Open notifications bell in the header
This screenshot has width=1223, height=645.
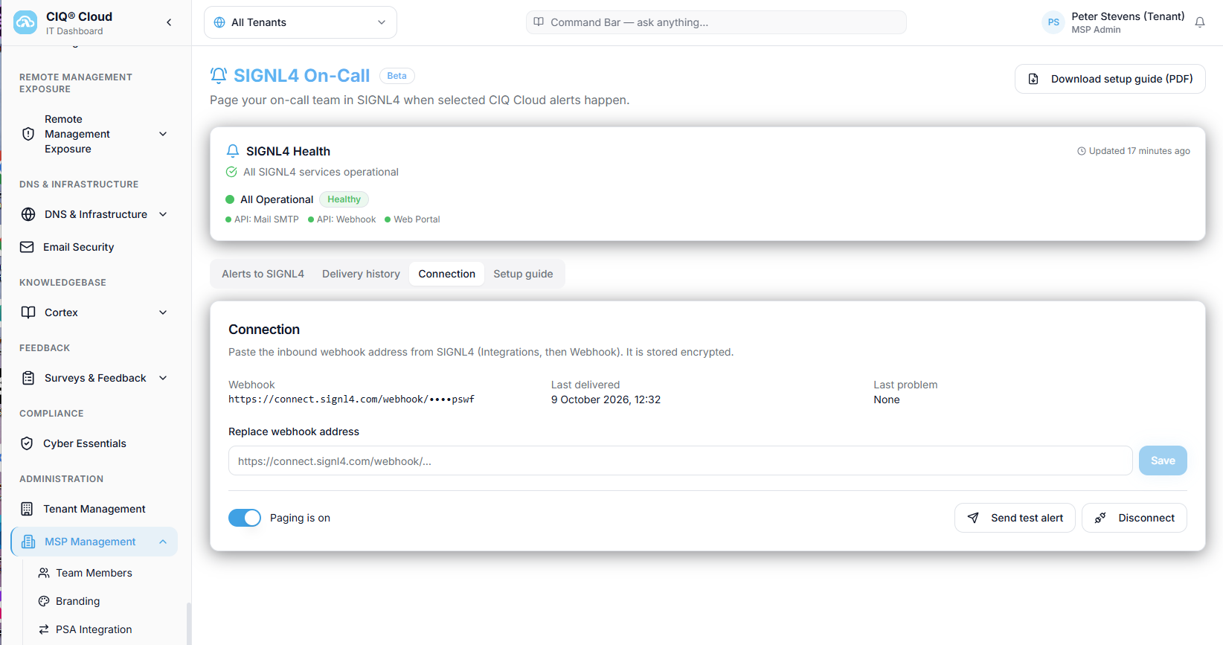point(1200,22)
